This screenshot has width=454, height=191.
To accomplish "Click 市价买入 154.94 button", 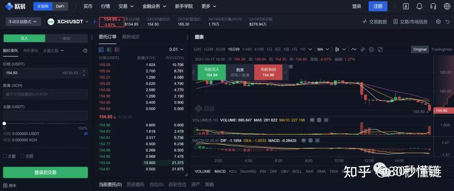I will click(211, 72).
